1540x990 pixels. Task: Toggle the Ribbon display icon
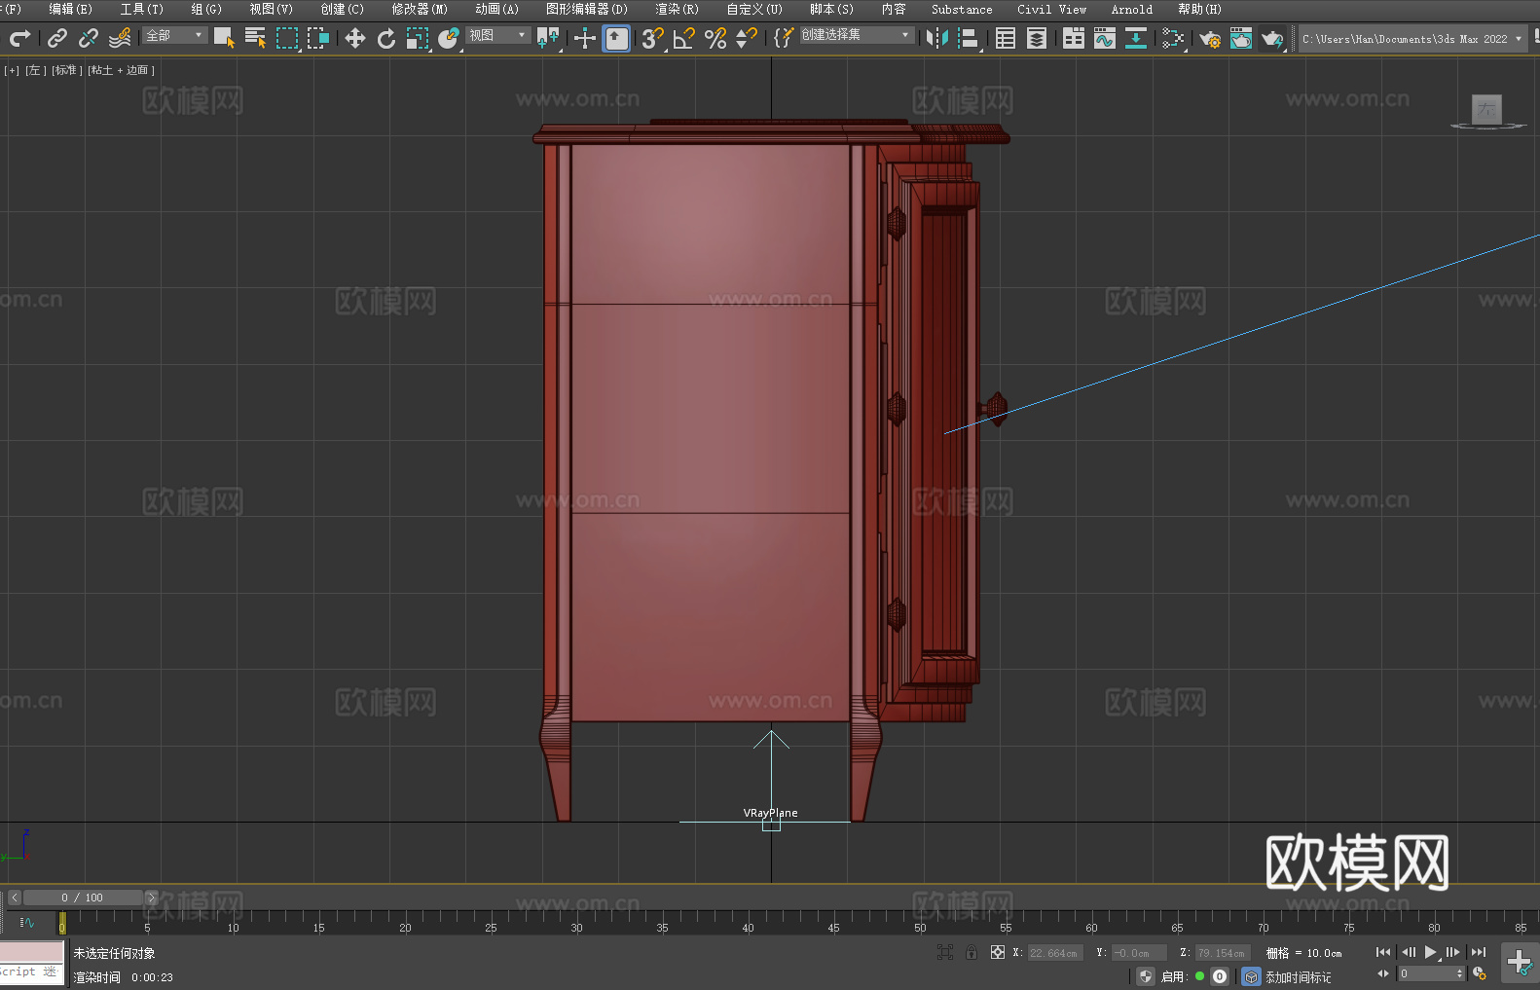click(x=1074, y=38)
